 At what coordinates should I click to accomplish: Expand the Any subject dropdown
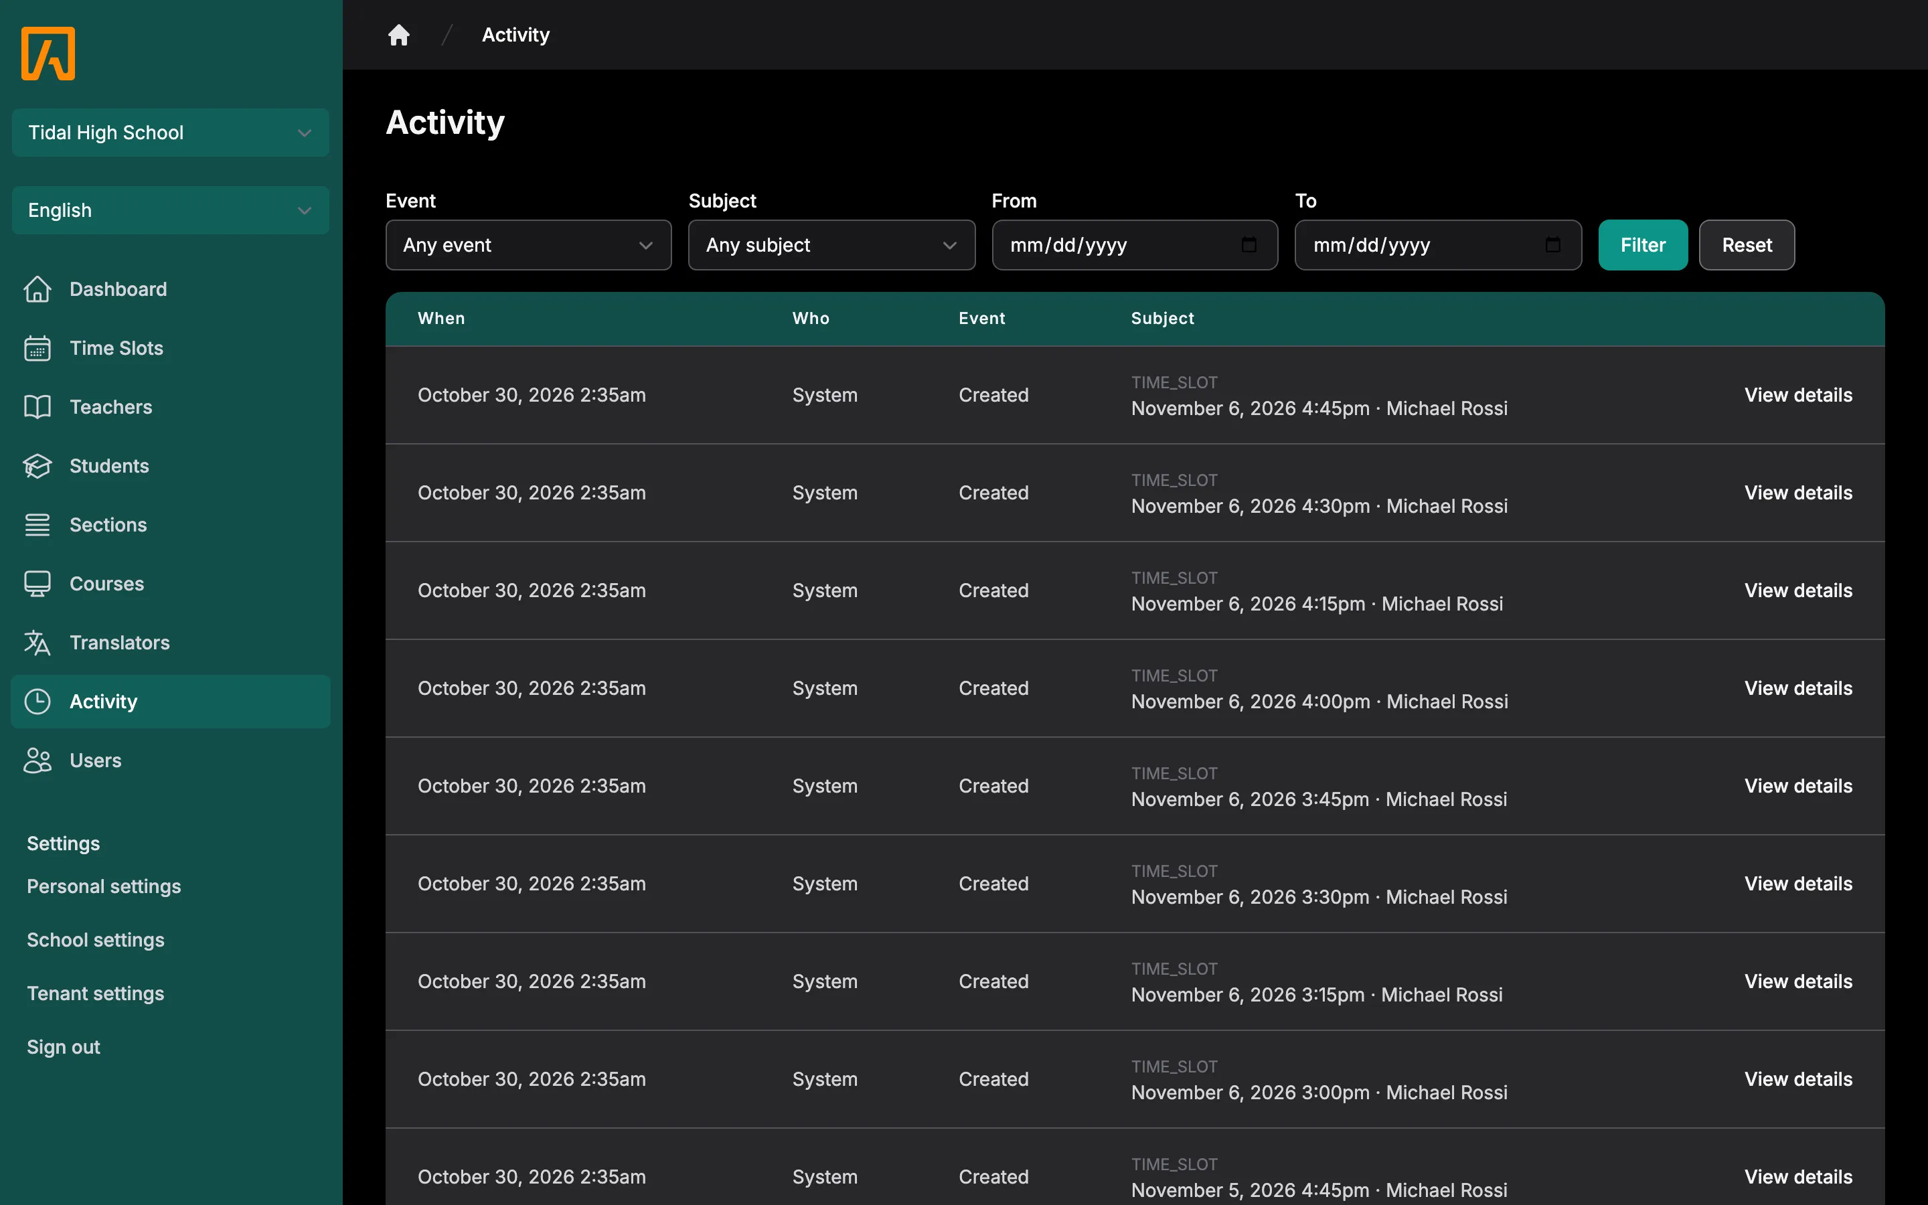point(831,244)
